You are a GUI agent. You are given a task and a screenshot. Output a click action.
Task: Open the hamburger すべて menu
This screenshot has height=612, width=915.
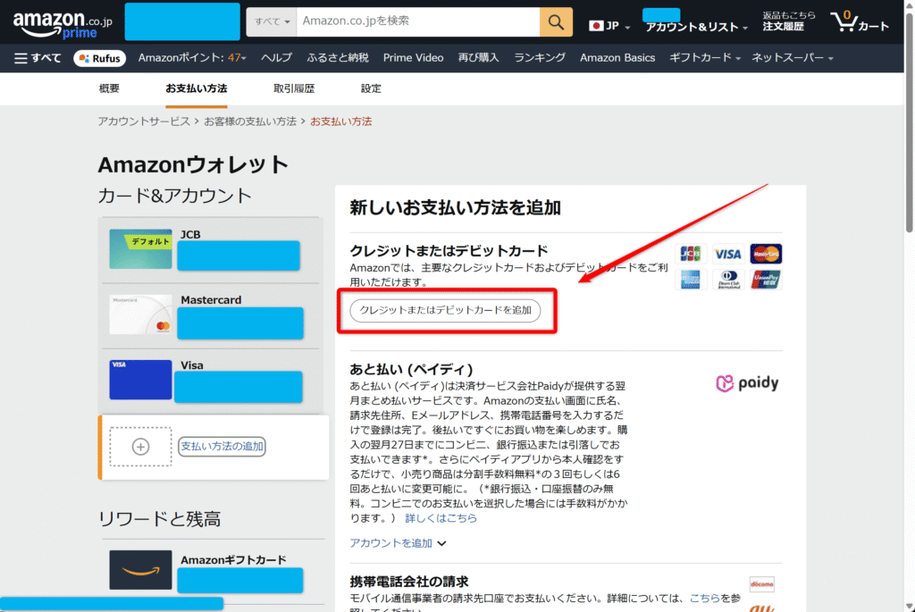tap(38, 58)
